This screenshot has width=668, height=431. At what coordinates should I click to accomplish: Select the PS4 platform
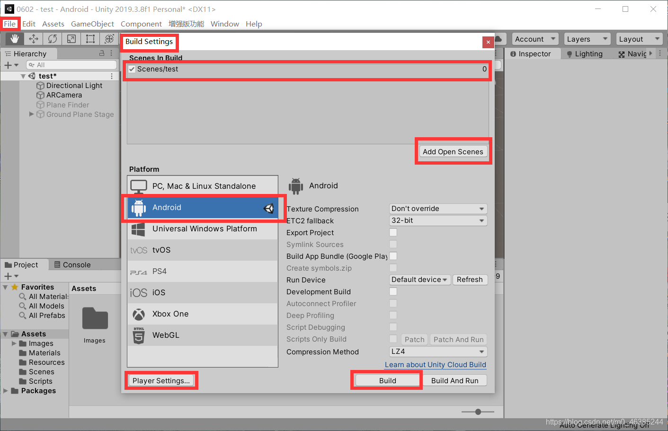[x=203, y=272]
